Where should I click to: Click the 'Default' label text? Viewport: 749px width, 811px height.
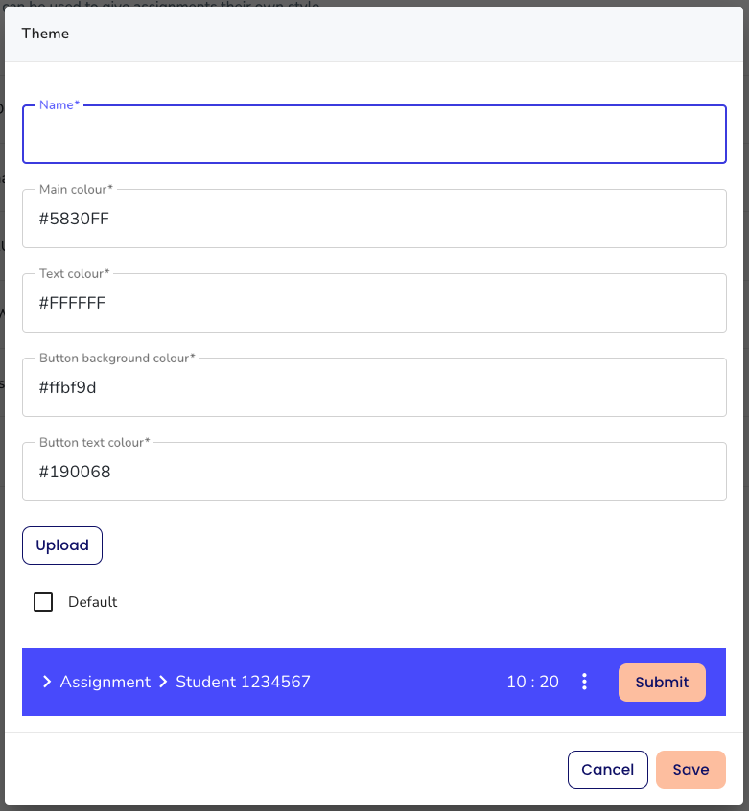(92, 602)
